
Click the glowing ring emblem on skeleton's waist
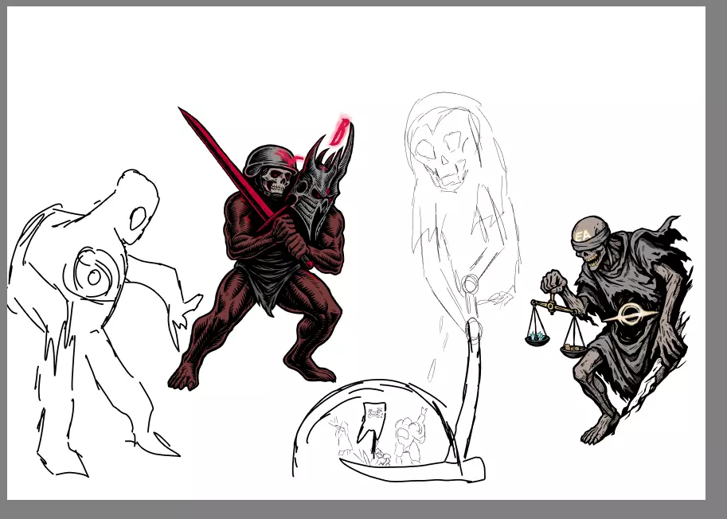coord(630,316)
